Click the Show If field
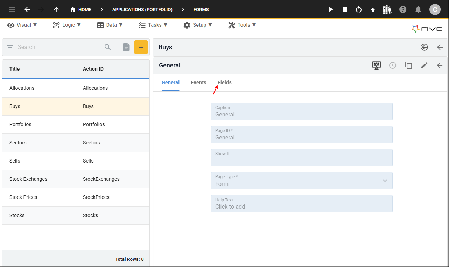This screenshot has height=267, width=449. pos(302,158)
